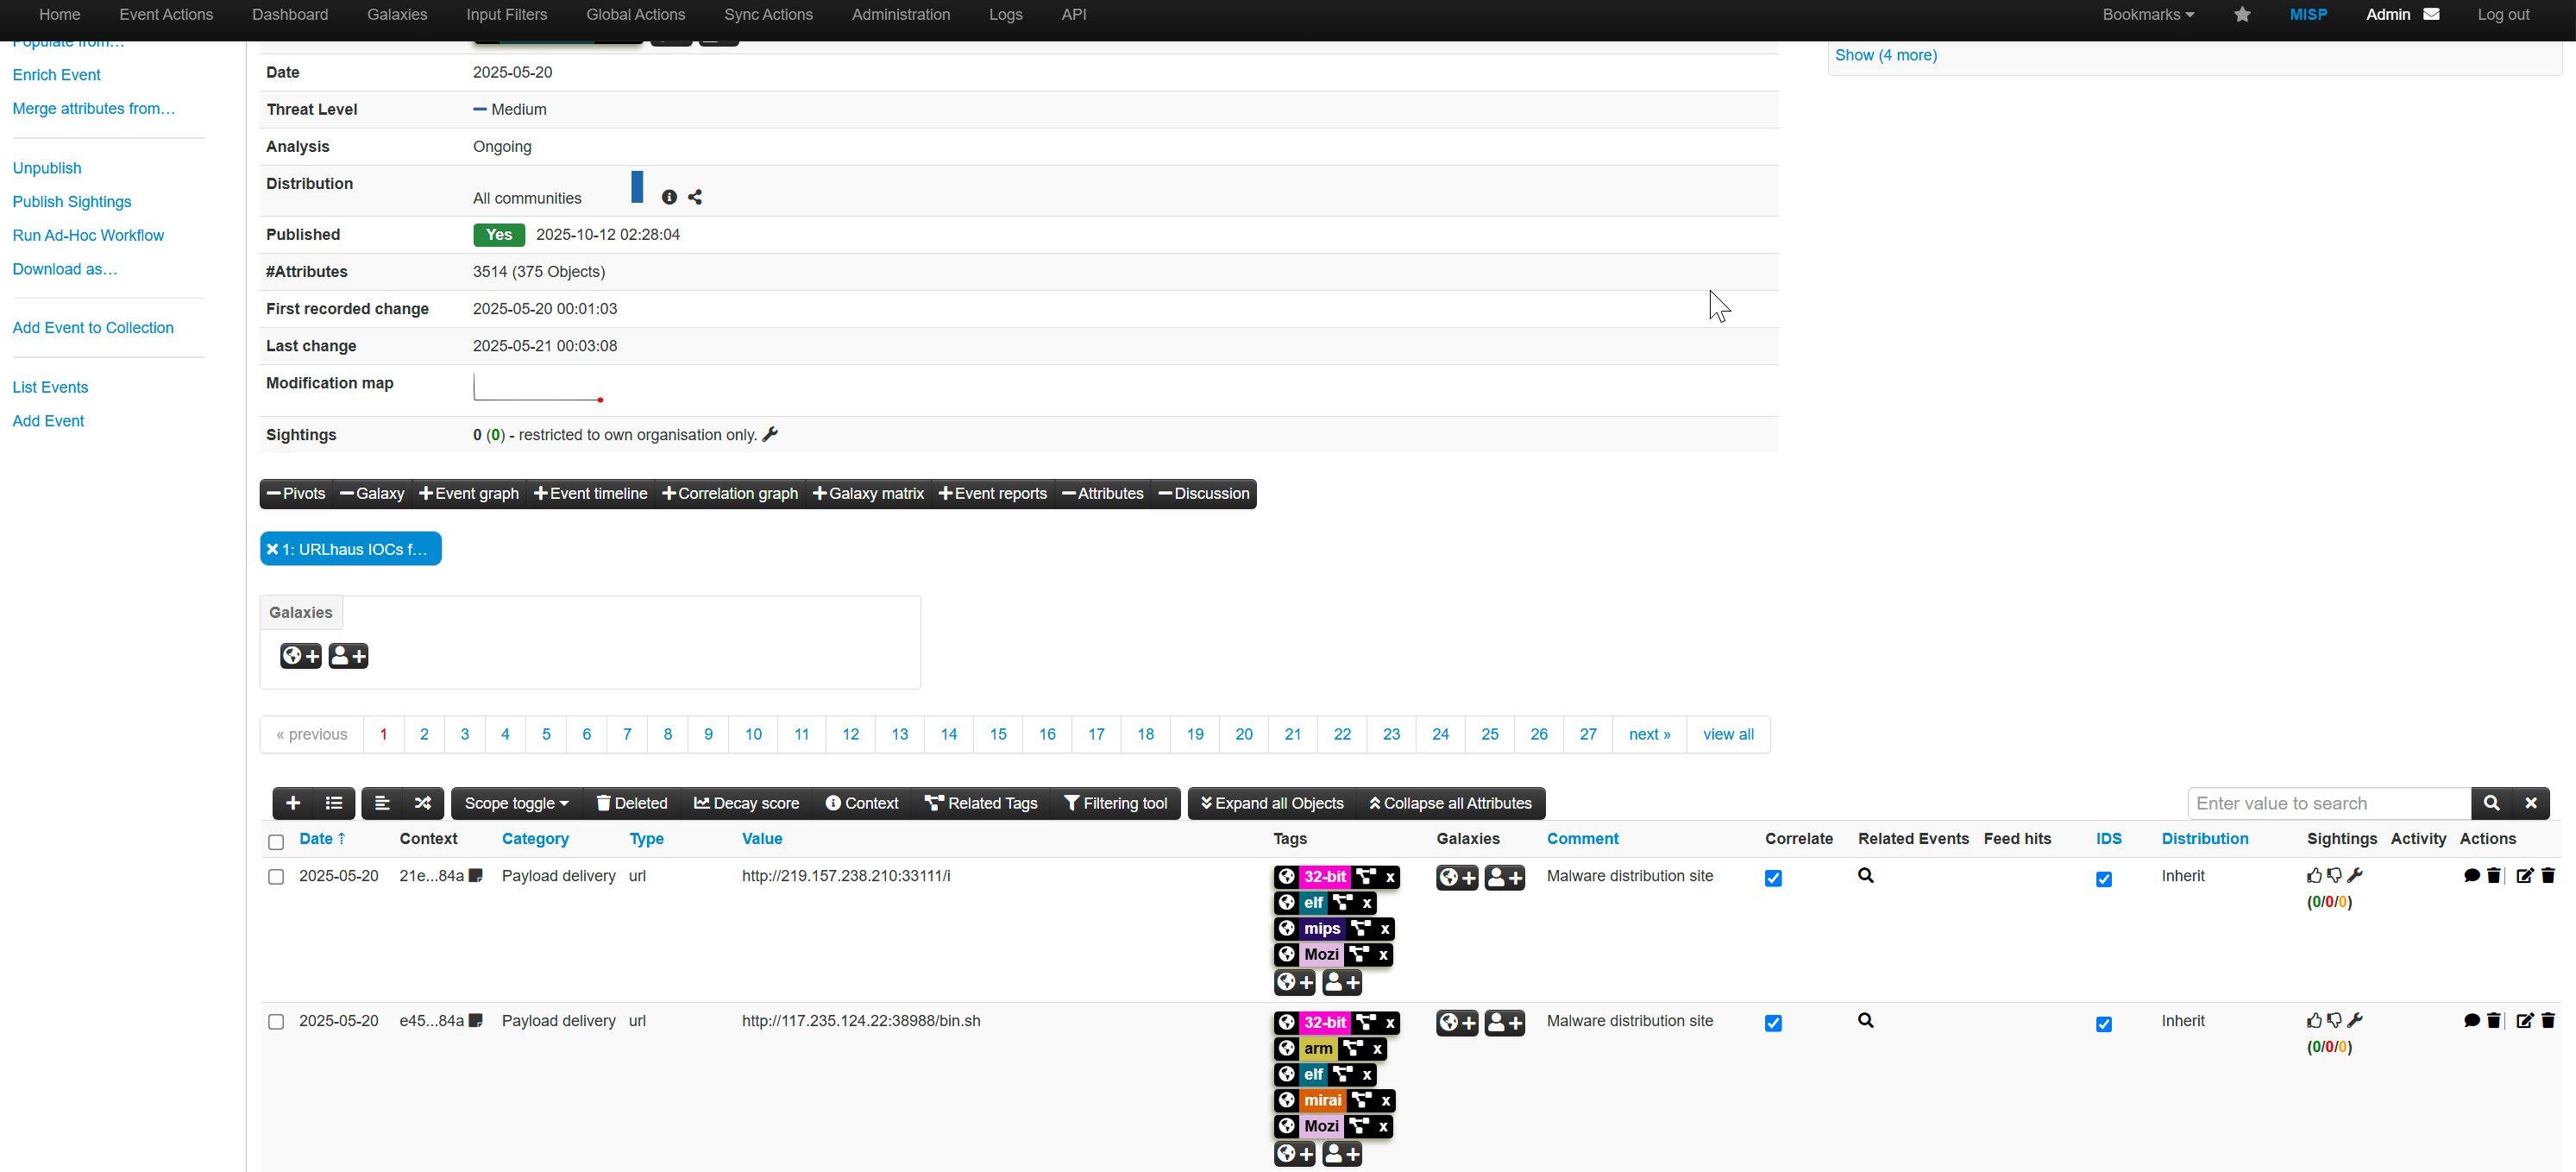Select the row checkbox for the 2025-05-20 url attribute
2576x1172 pixels.
pos(276,877)
